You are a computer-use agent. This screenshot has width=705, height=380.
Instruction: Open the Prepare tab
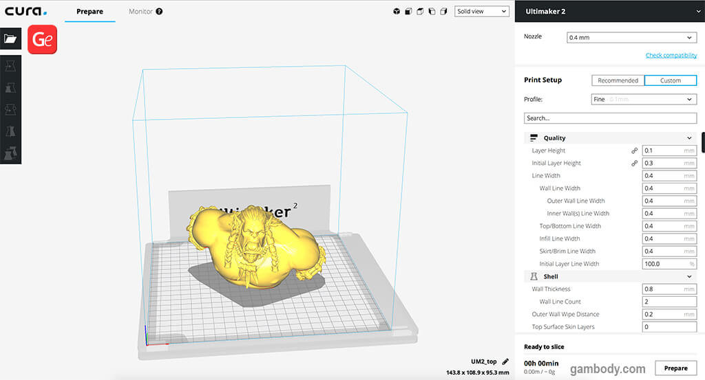[x=90, y=12]
